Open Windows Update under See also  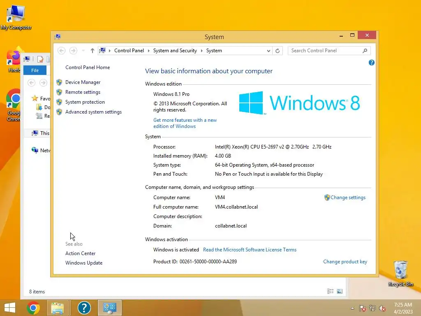tap(84, 263)
